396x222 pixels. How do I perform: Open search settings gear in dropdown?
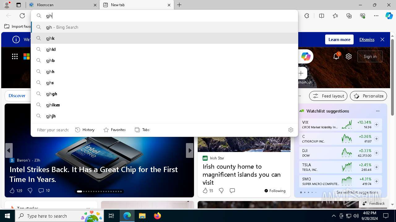coord(291,130)
